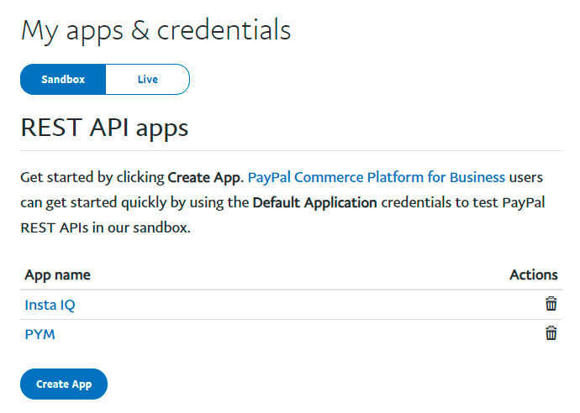Click the Actions column header
580x413 pixels.
[534, 274]
